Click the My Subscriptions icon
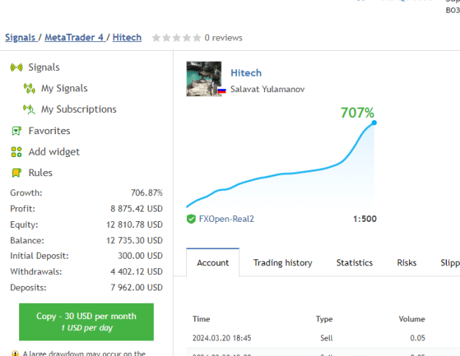 pos(29,110)
